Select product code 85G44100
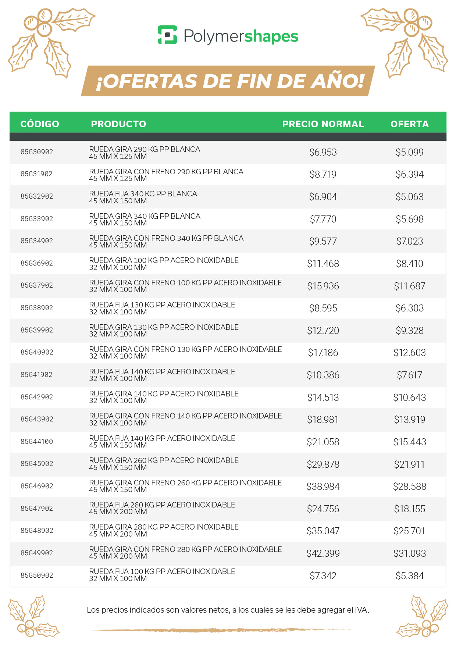The image size is (456, 645). point(37,442)
